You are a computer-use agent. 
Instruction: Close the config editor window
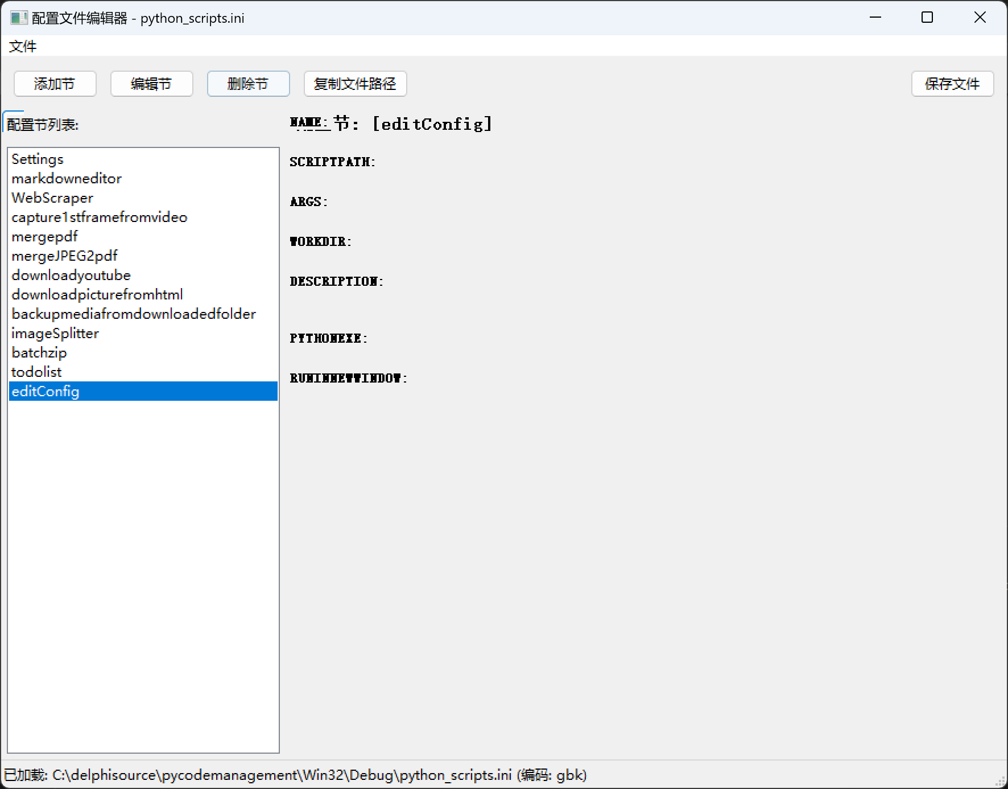(x=980, y=18)
